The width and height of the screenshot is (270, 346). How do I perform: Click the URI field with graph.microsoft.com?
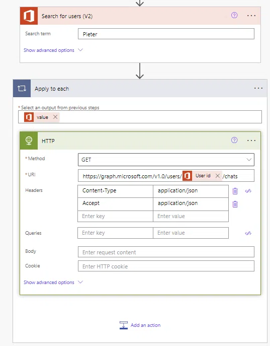(166, 176)
